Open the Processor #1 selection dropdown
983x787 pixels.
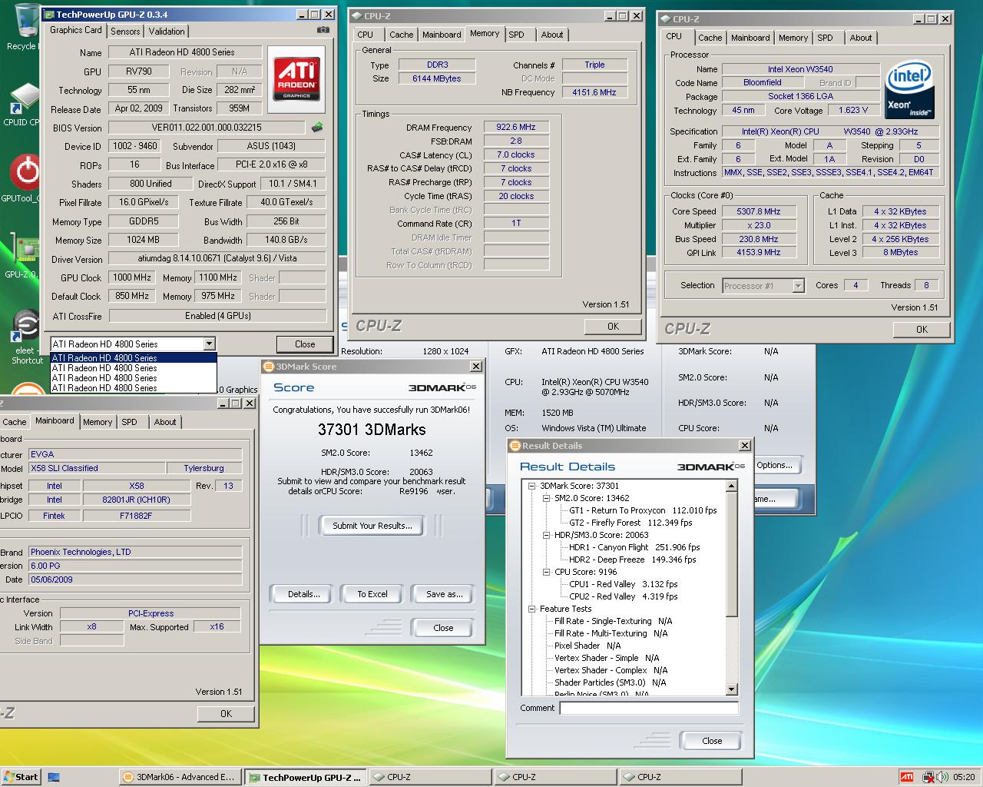pos(798,286)
